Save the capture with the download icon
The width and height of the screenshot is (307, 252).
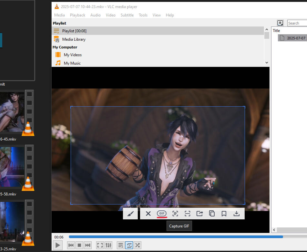(x=237, y=214)
